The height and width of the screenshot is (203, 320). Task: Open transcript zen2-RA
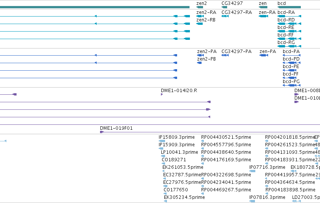coord(206,12)
